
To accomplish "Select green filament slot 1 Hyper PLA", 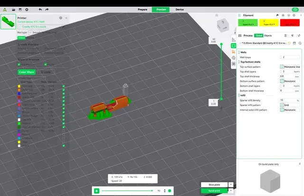I will (248, 23).
